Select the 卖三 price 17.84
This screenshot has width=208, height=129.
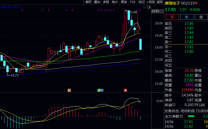(x=189, y=33)
